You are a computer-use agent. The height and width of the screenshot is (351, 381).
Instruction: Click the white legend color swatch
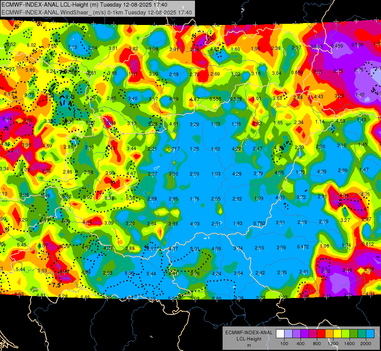280,334
